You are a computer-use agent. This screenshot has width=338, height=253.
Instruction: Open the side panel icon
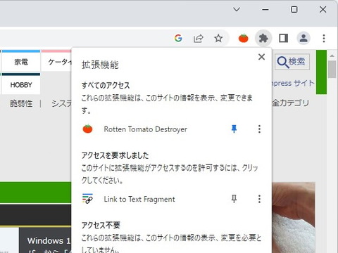283,38
